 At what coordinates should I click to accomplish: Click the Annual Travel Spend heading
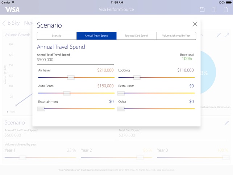[61, 47]
